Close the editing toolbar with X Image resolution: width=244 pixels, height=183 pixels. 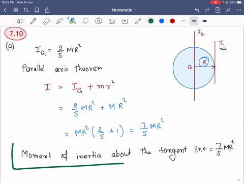click(x=228, y=10)
